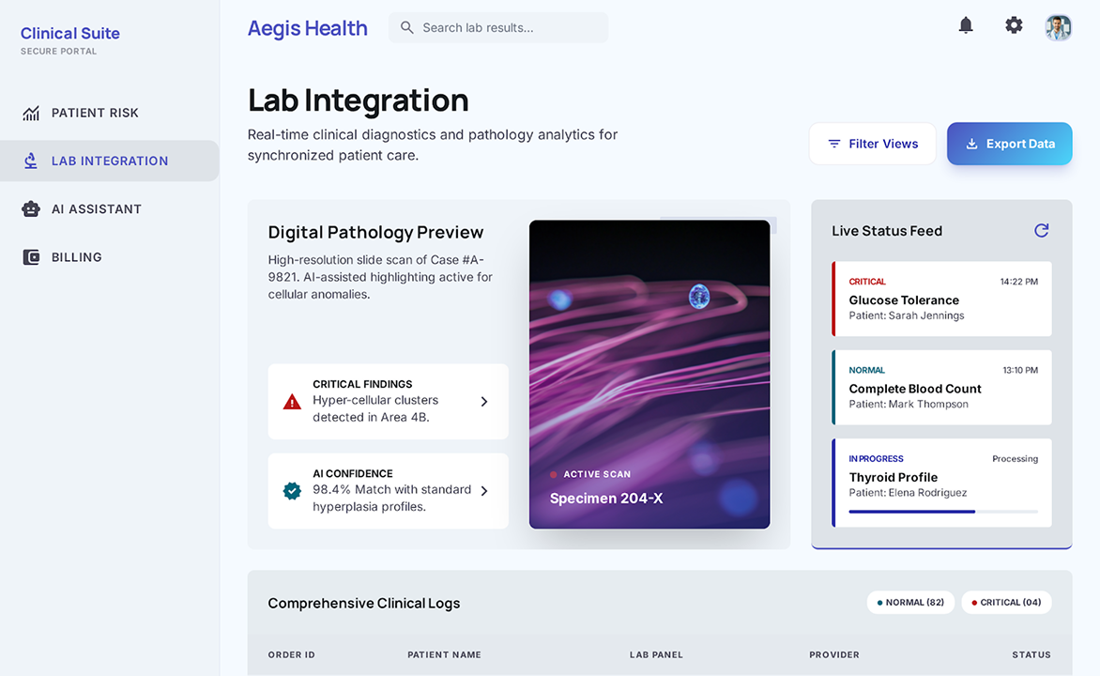The width and height of the screenshot is (1100, 676).
Task: Toggle the CRITICAL (04) filter pill
Action: coord(1006,602)
